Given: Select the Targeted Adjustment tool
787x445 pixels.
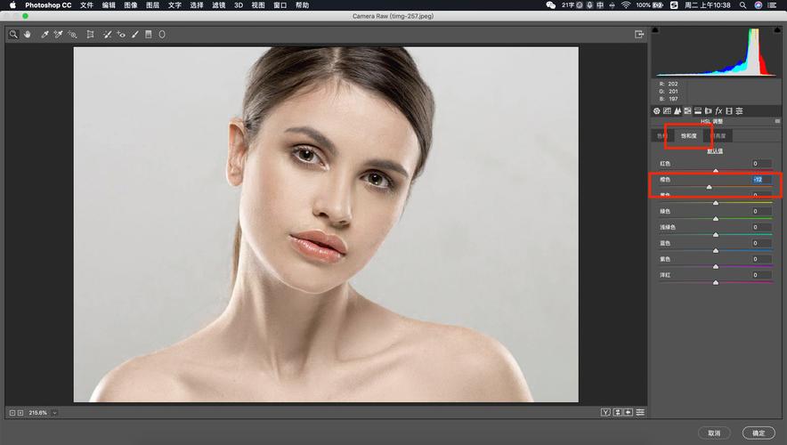Looking at the screenshot, I should click(x=72, y=34).
